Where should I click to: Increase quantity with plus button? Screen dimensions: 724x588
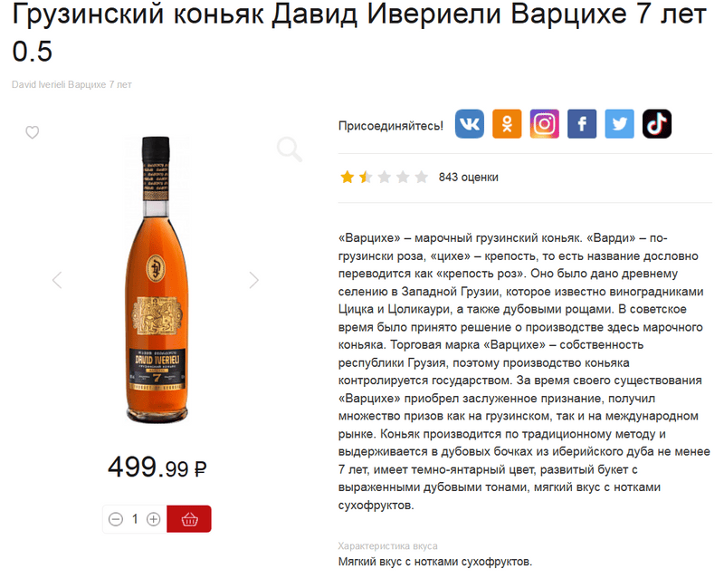153,519
